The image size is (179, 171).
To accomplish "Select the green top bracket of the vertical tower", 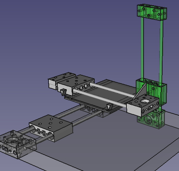I will click(152, 12).
